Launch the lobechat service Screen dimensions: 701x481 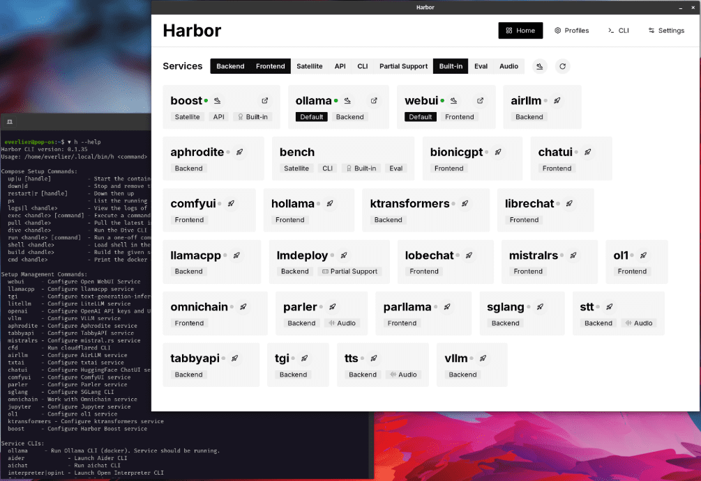469,255
